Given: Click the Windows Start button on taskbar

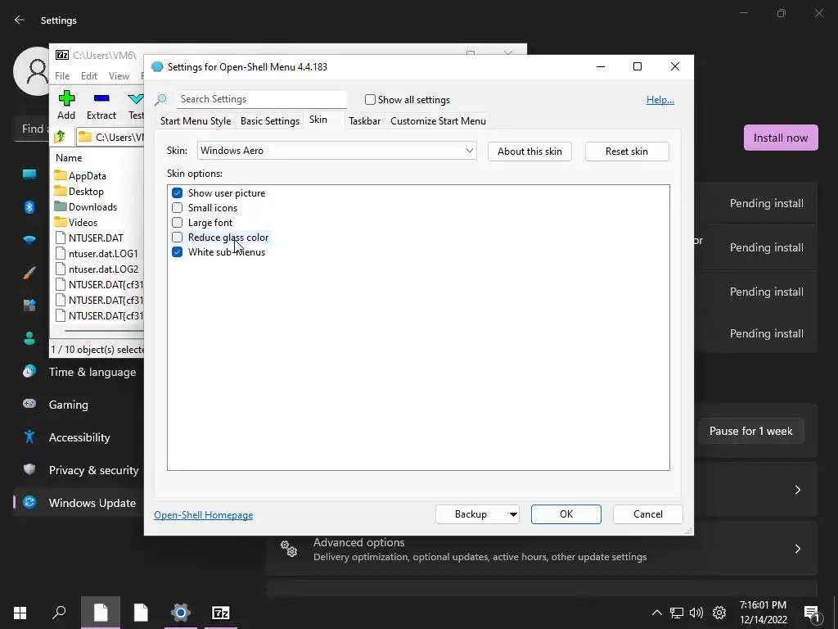Looking at the screenshot, I should point(20,613).
